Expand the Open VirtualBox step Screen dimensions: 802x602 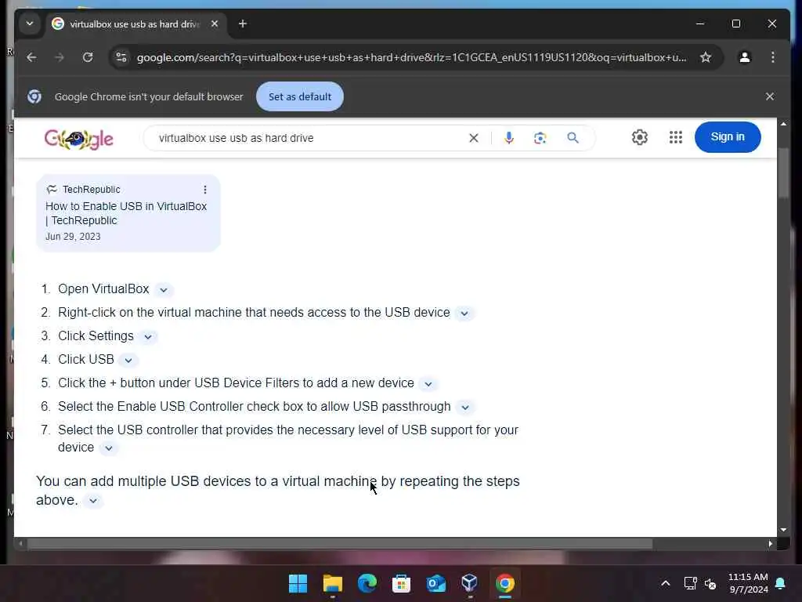(164, 290)
